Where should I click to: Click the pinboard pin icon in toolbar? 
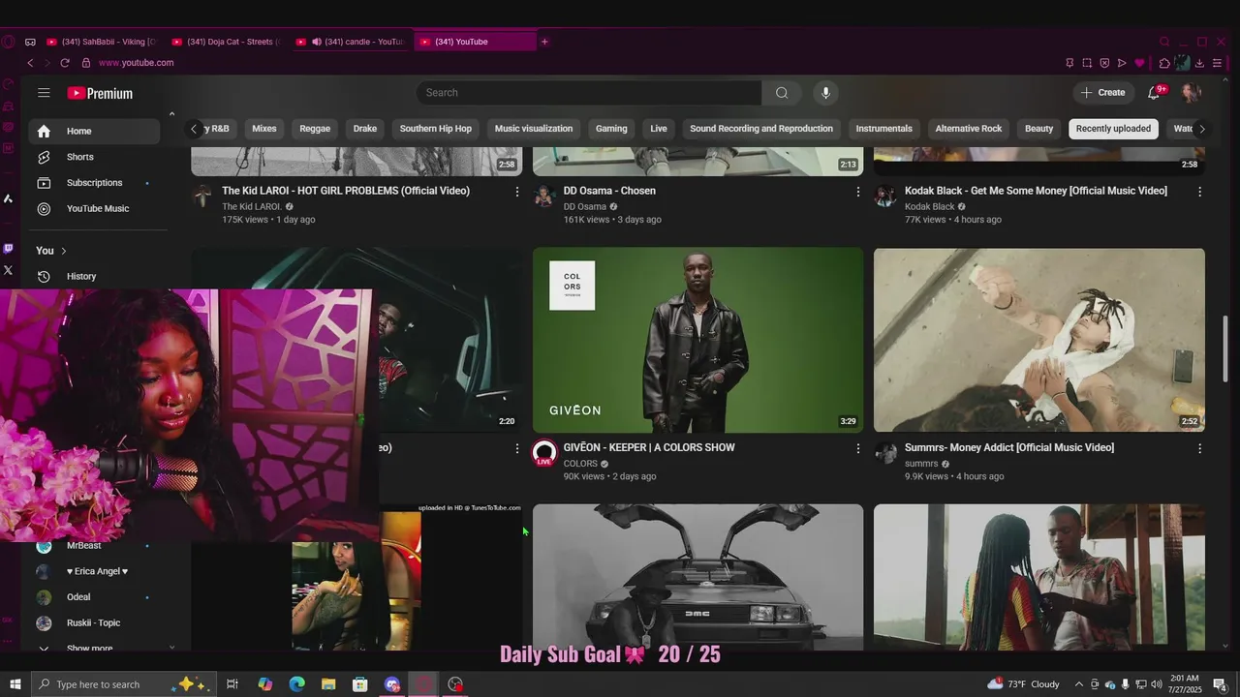pos(1069,63)
